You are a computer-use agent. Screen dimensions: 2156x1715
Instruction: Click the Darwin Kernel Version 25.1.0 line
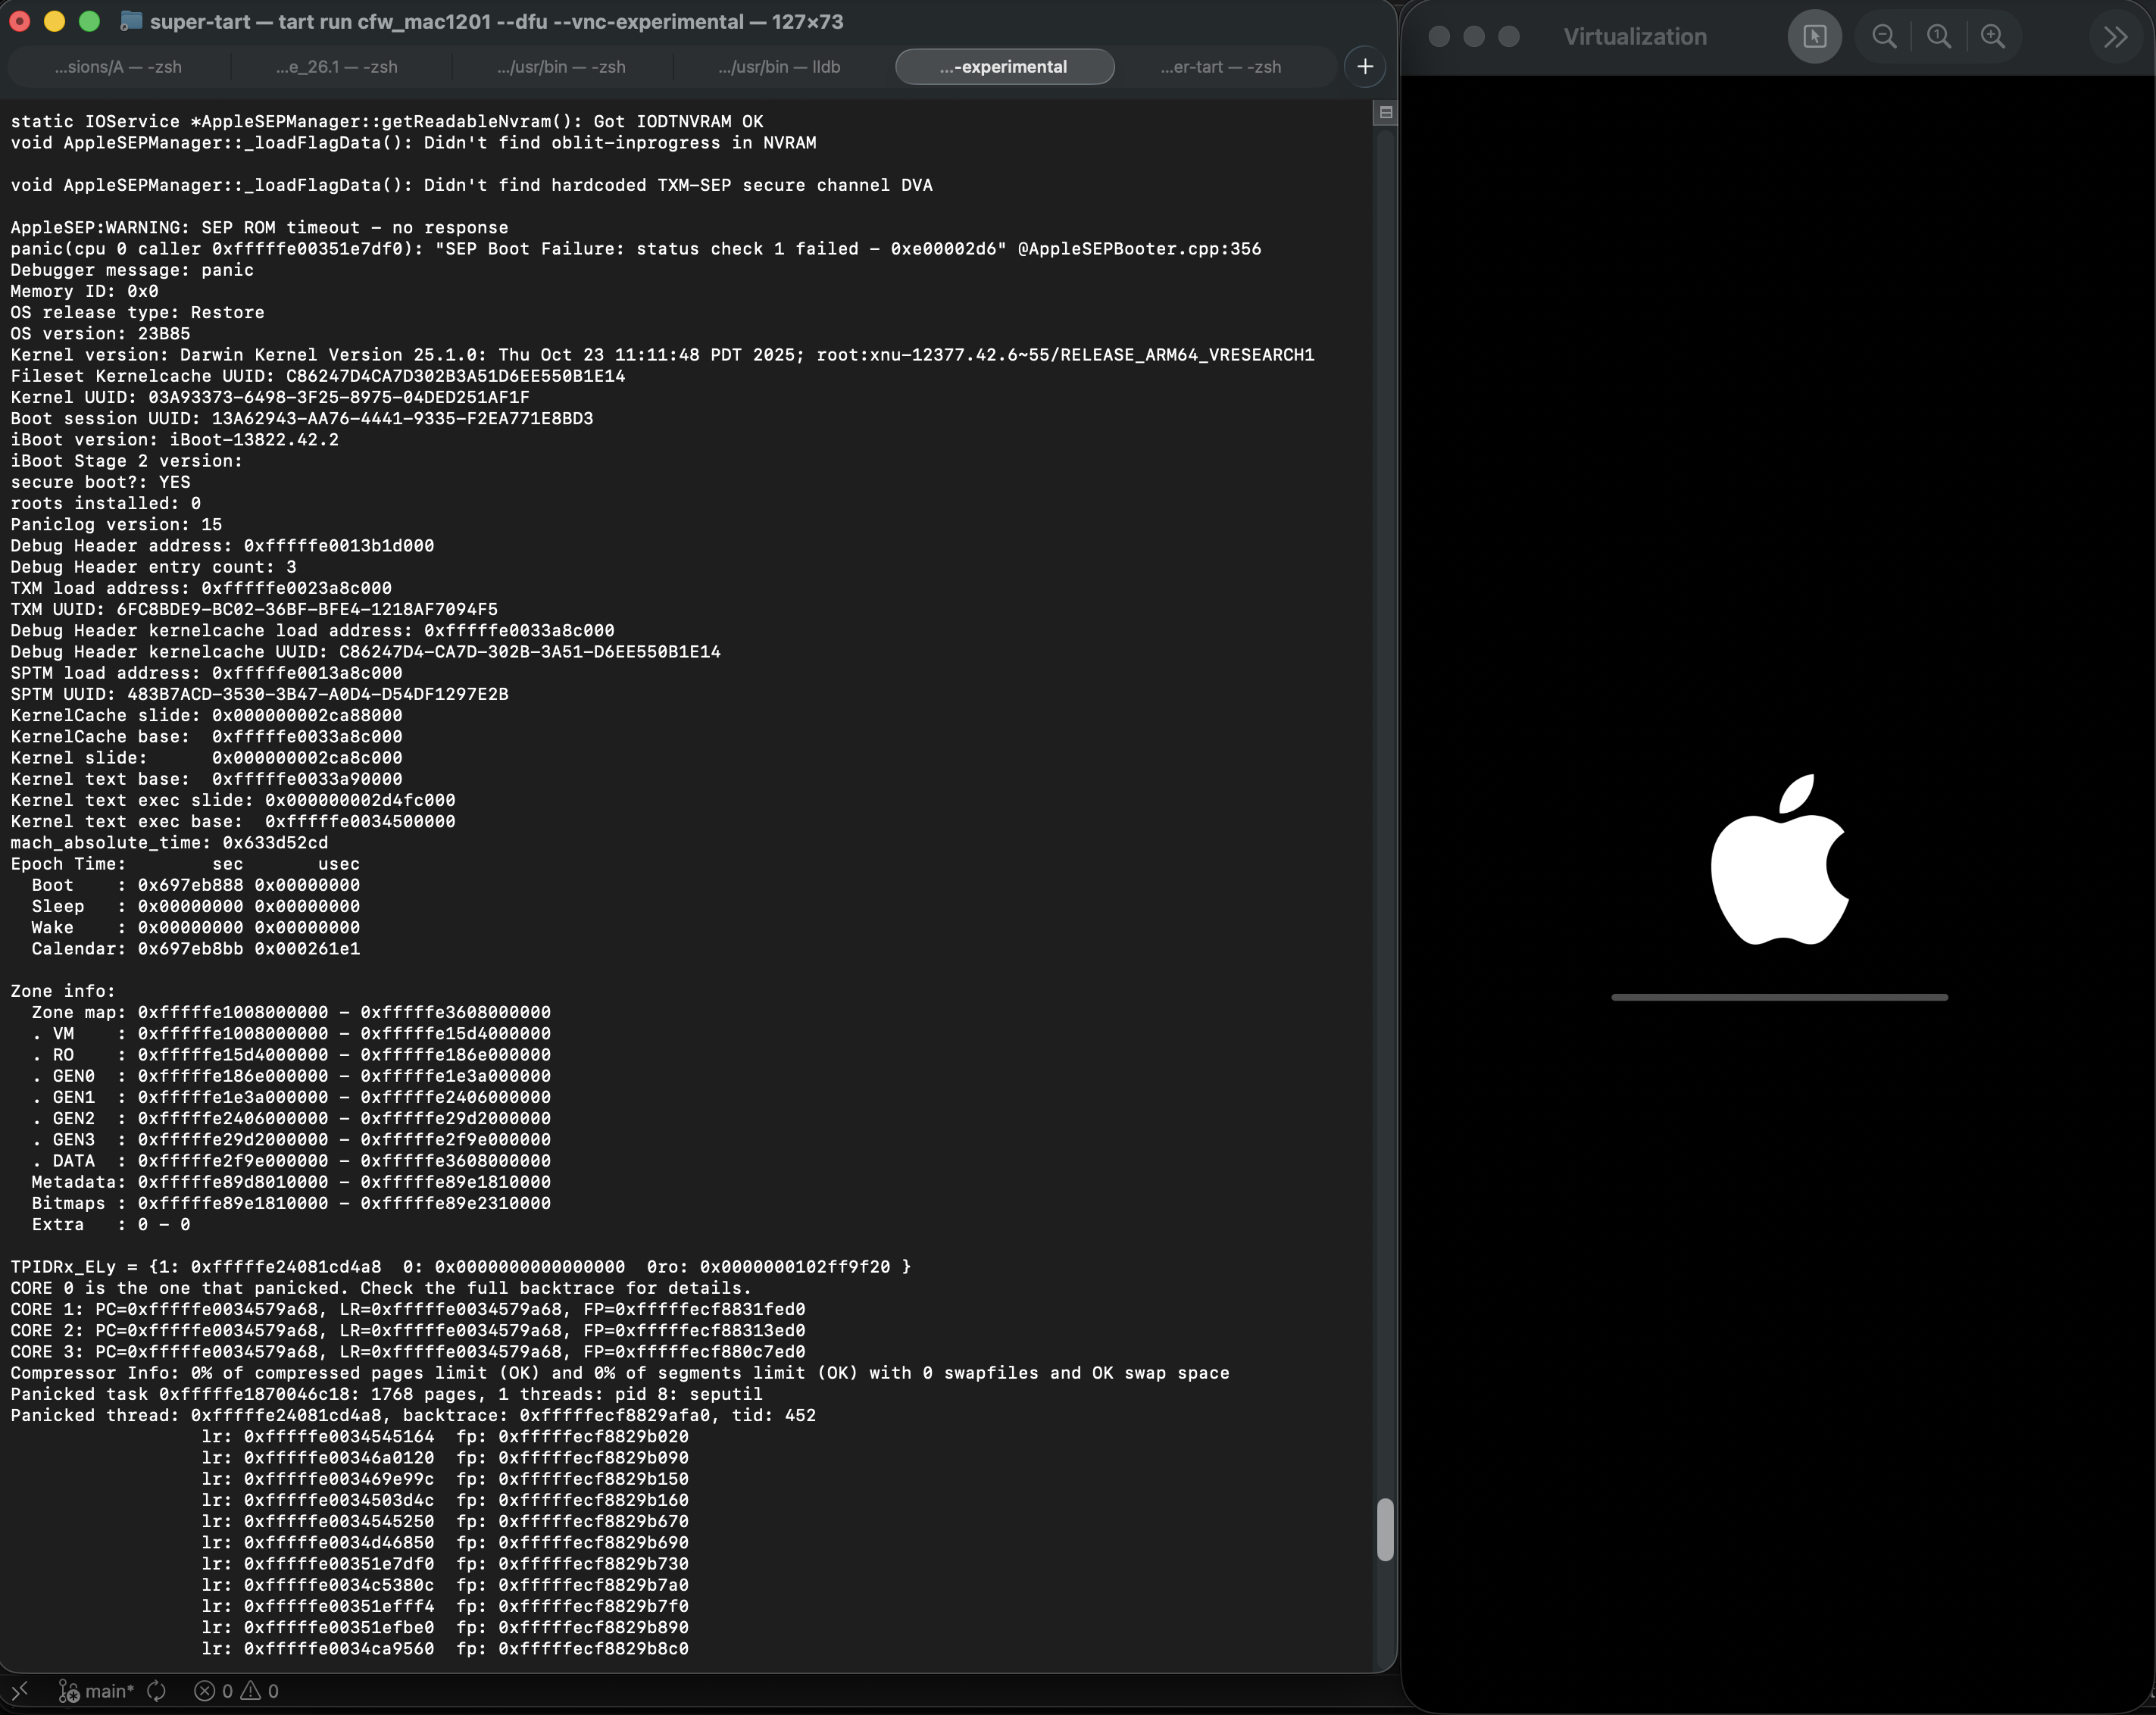pyautogui.click(x=662, y=355)
